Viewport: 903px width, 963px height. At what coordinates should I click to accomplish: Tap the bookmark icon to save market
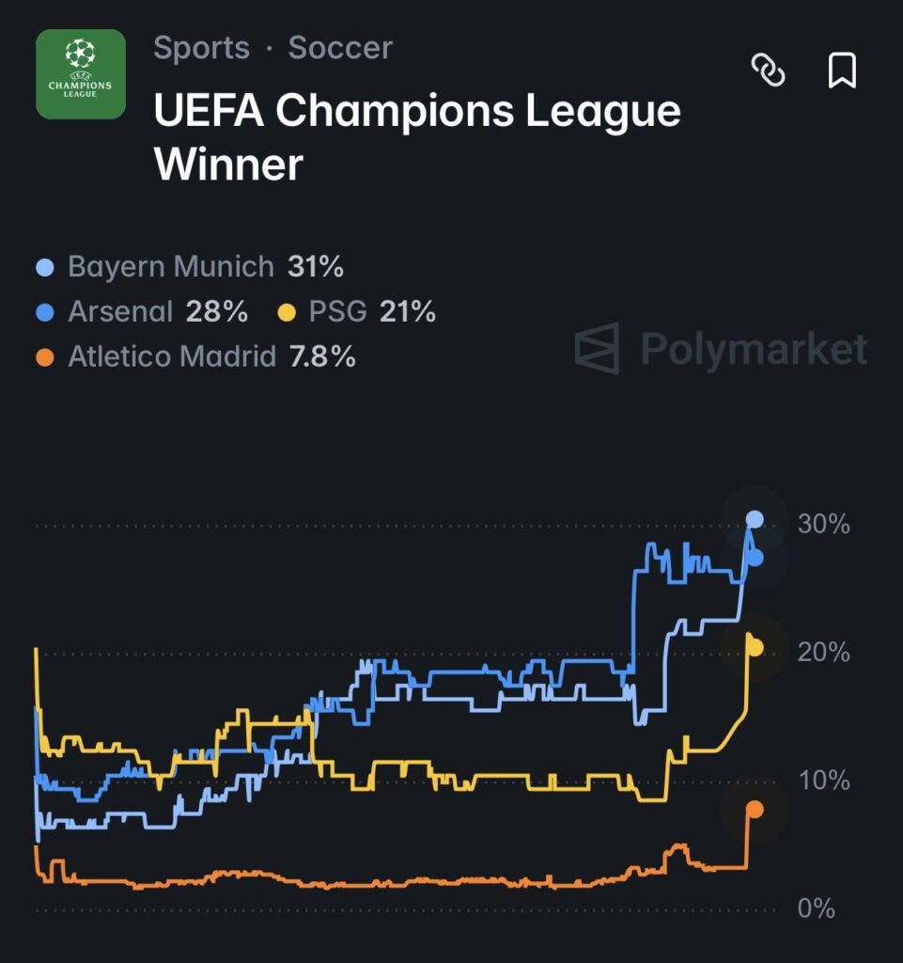click(843, 71)
